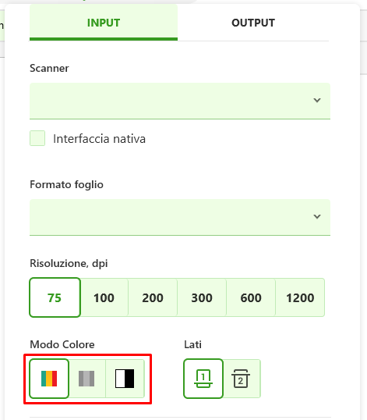
Task: Click the Interfaccia nativa label text
Action: 99,139
